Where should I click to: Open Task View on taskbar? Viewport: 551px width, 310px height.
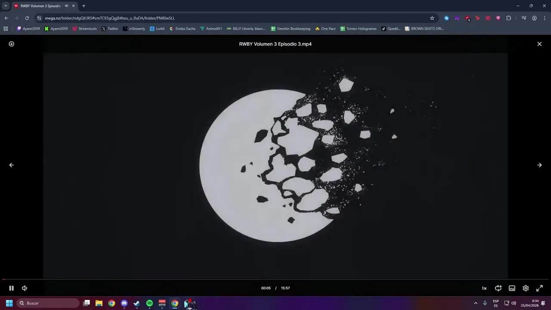(87, 303)
